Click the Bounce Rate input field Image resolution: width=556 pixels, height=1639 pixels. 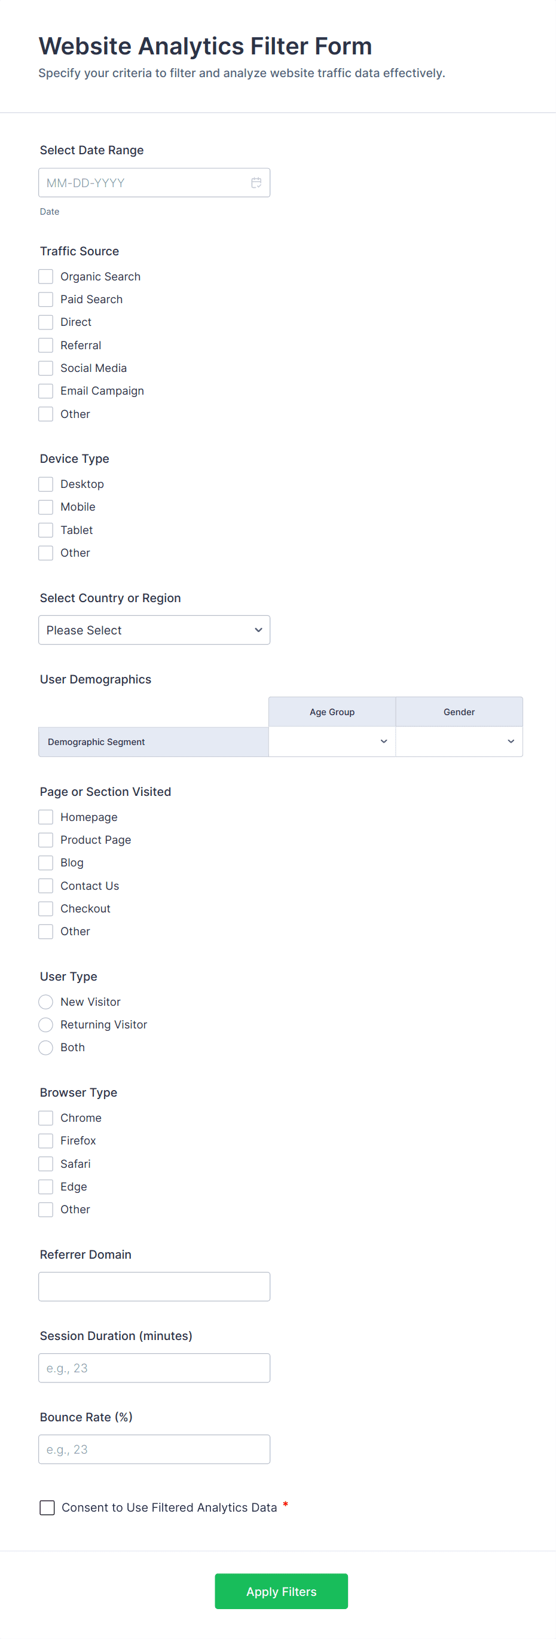154,1449
